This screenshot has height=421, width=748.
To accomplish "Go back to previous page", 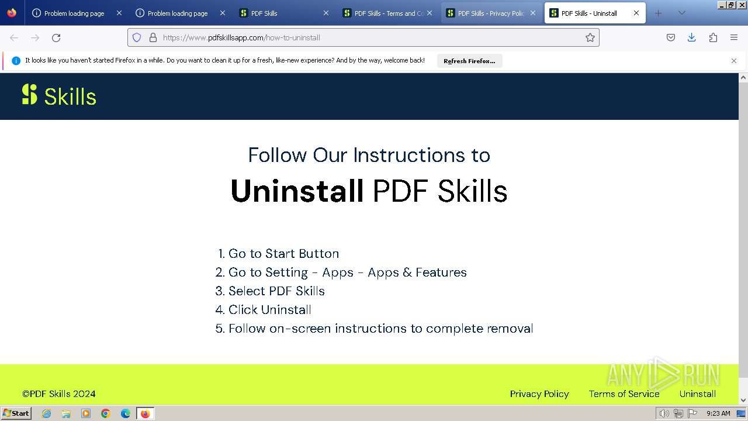I will pyautogui.click(x=14, y=37).
